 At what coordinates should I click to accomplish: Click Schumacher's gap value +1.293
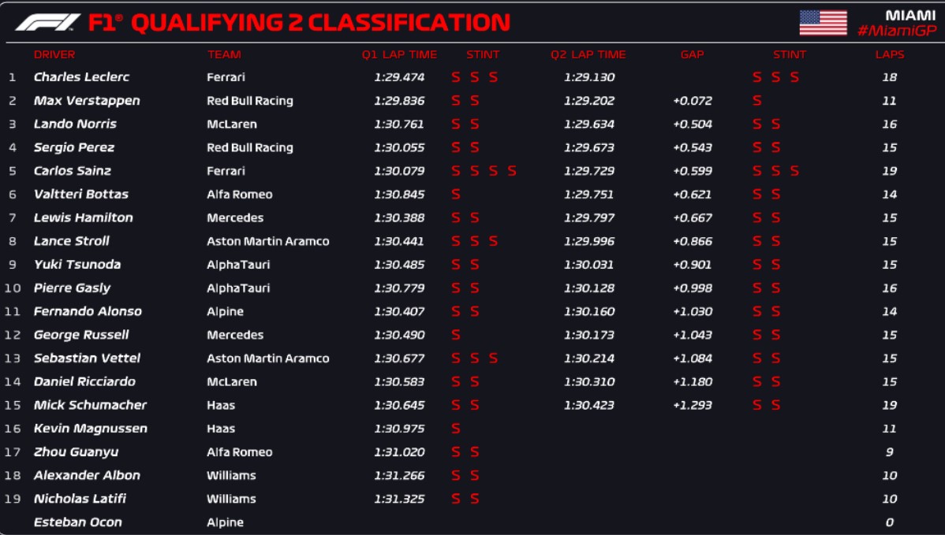[693, 405]
